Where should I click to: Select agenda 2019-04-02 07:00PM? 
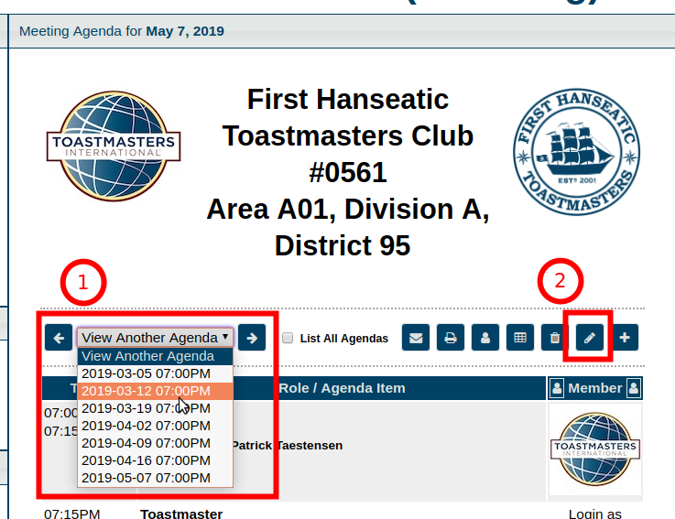[x=155, y=426]
